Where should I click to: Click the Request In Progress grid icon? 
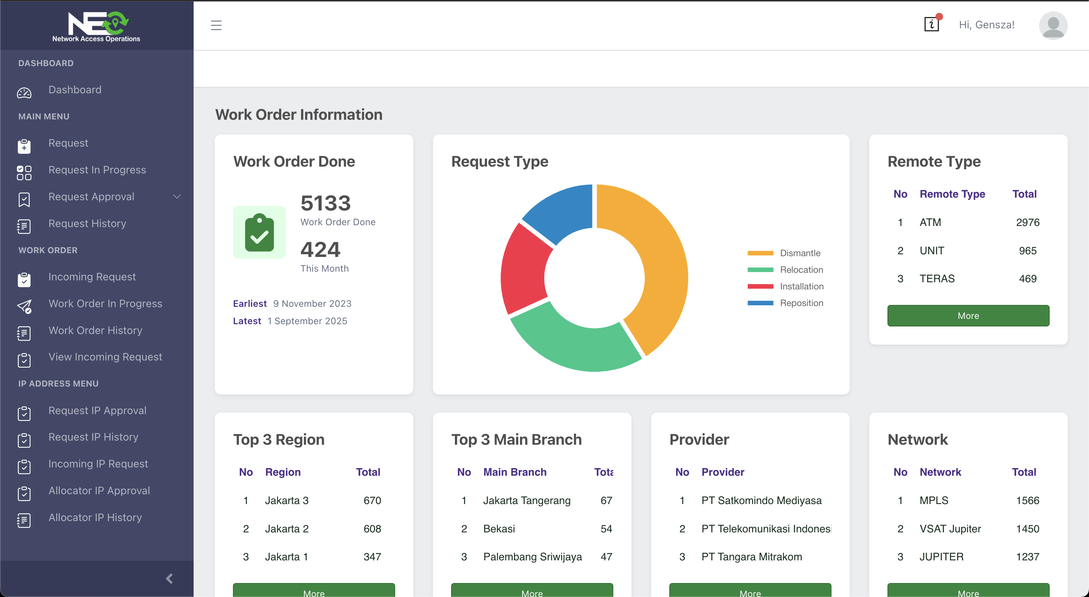coord(24,172)
